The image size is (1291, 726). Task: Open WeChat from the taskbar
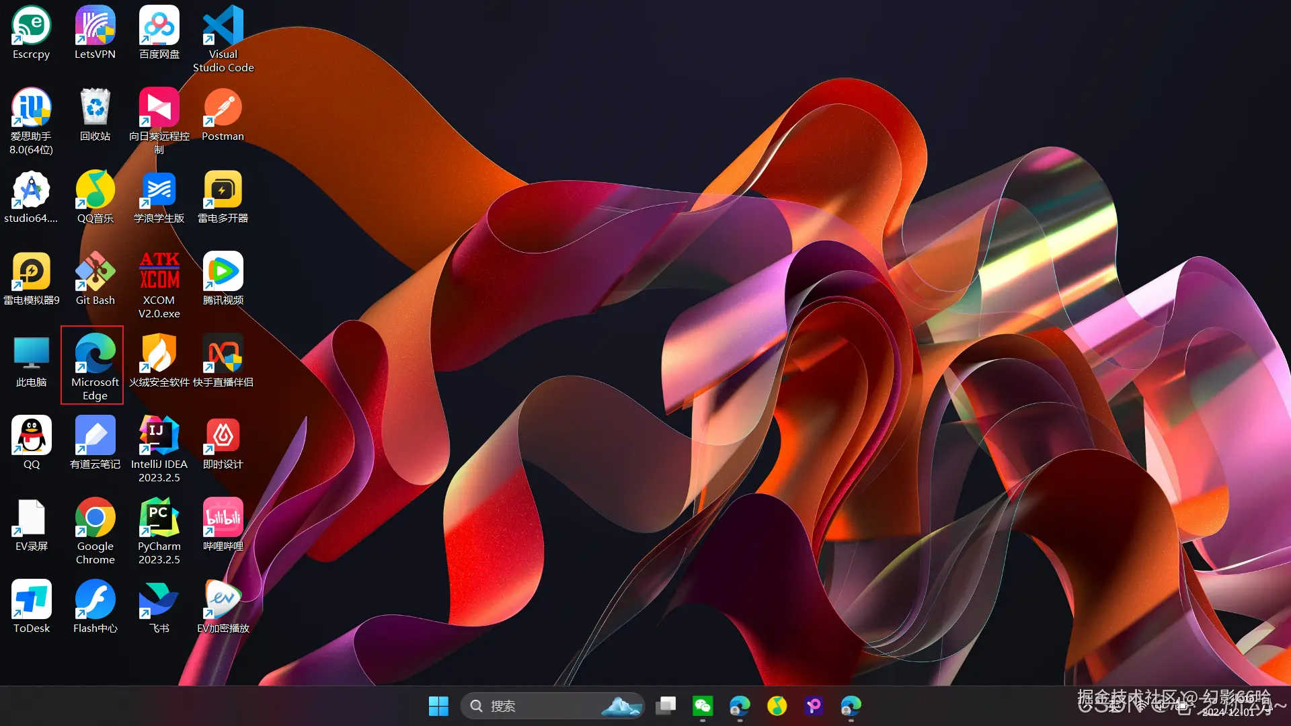click(x=703, y=706)
